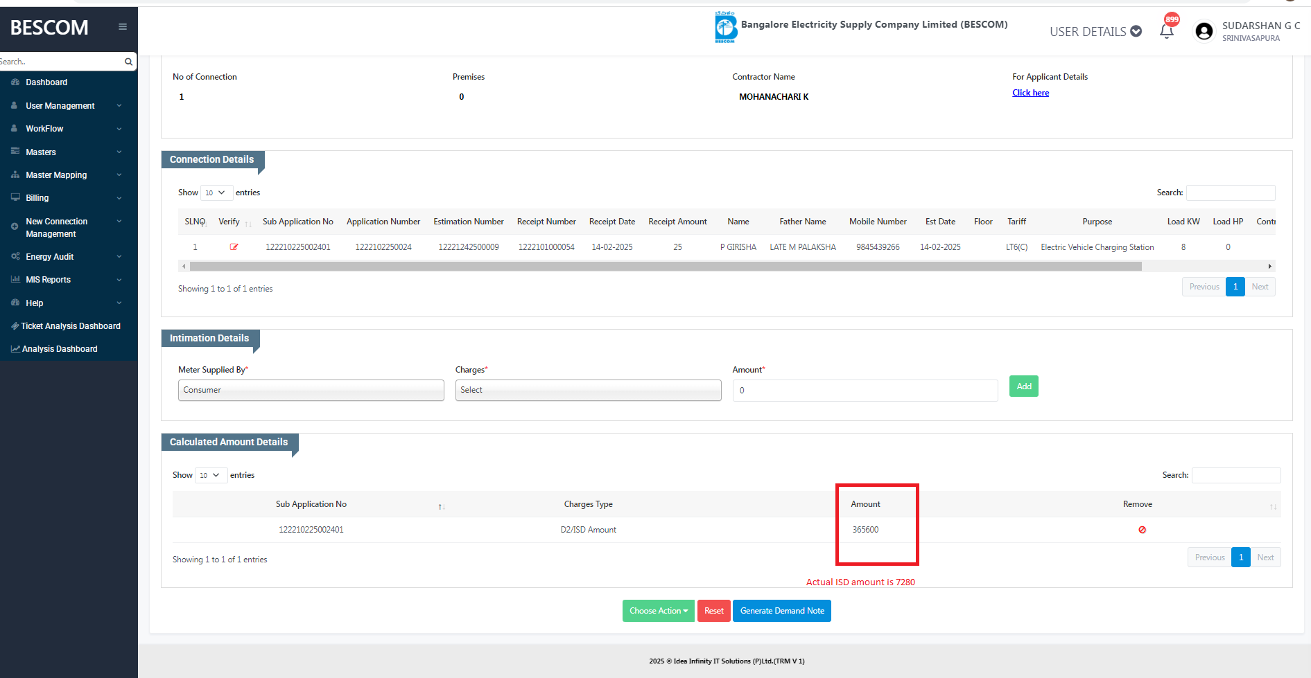
Task: Expand Billing submenu chevron
Action: [119, 198]
